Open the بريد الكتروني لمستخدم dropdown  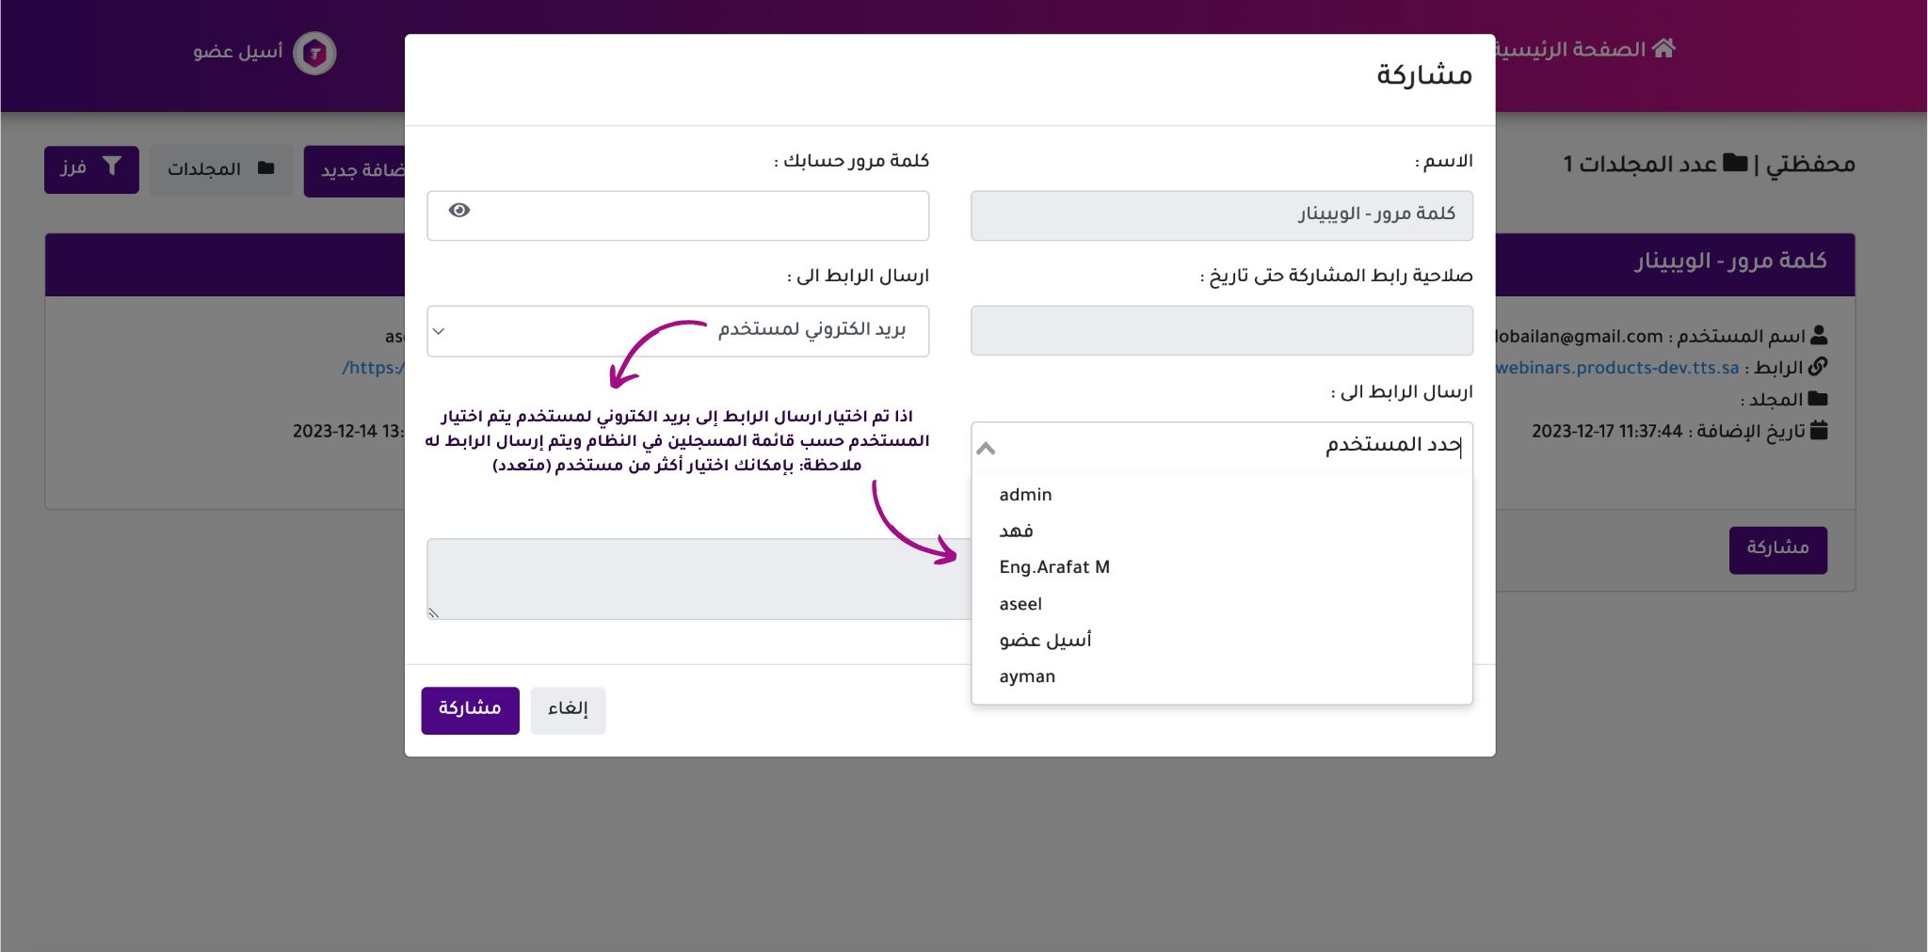(x=678, y=331)
